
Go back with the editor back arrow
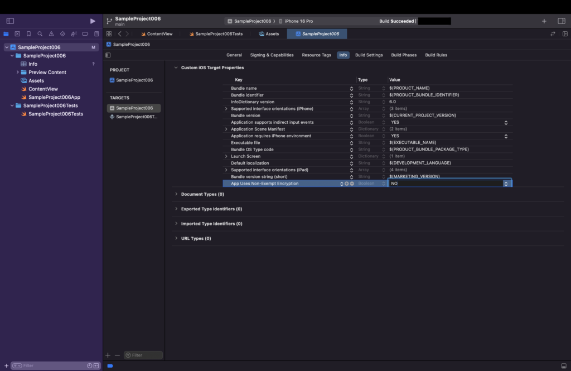pyautogui.click(x=120, y=34)
